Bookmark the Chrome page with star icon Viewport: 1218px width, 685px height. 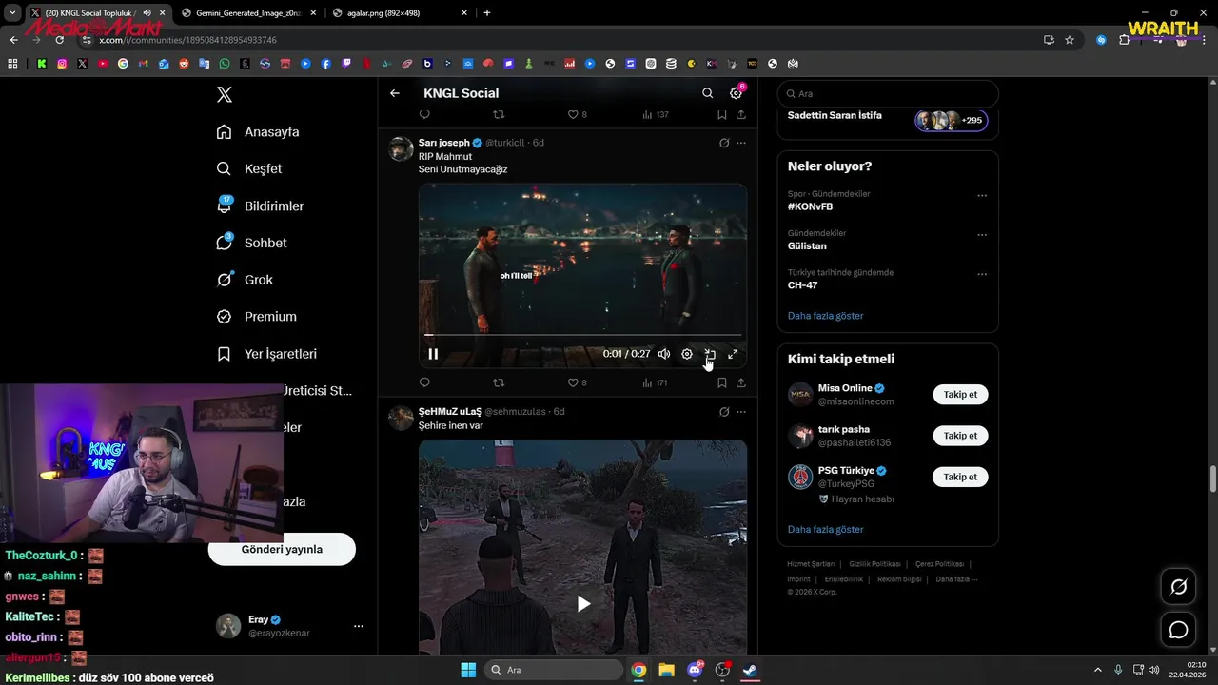click(1070, 40)
